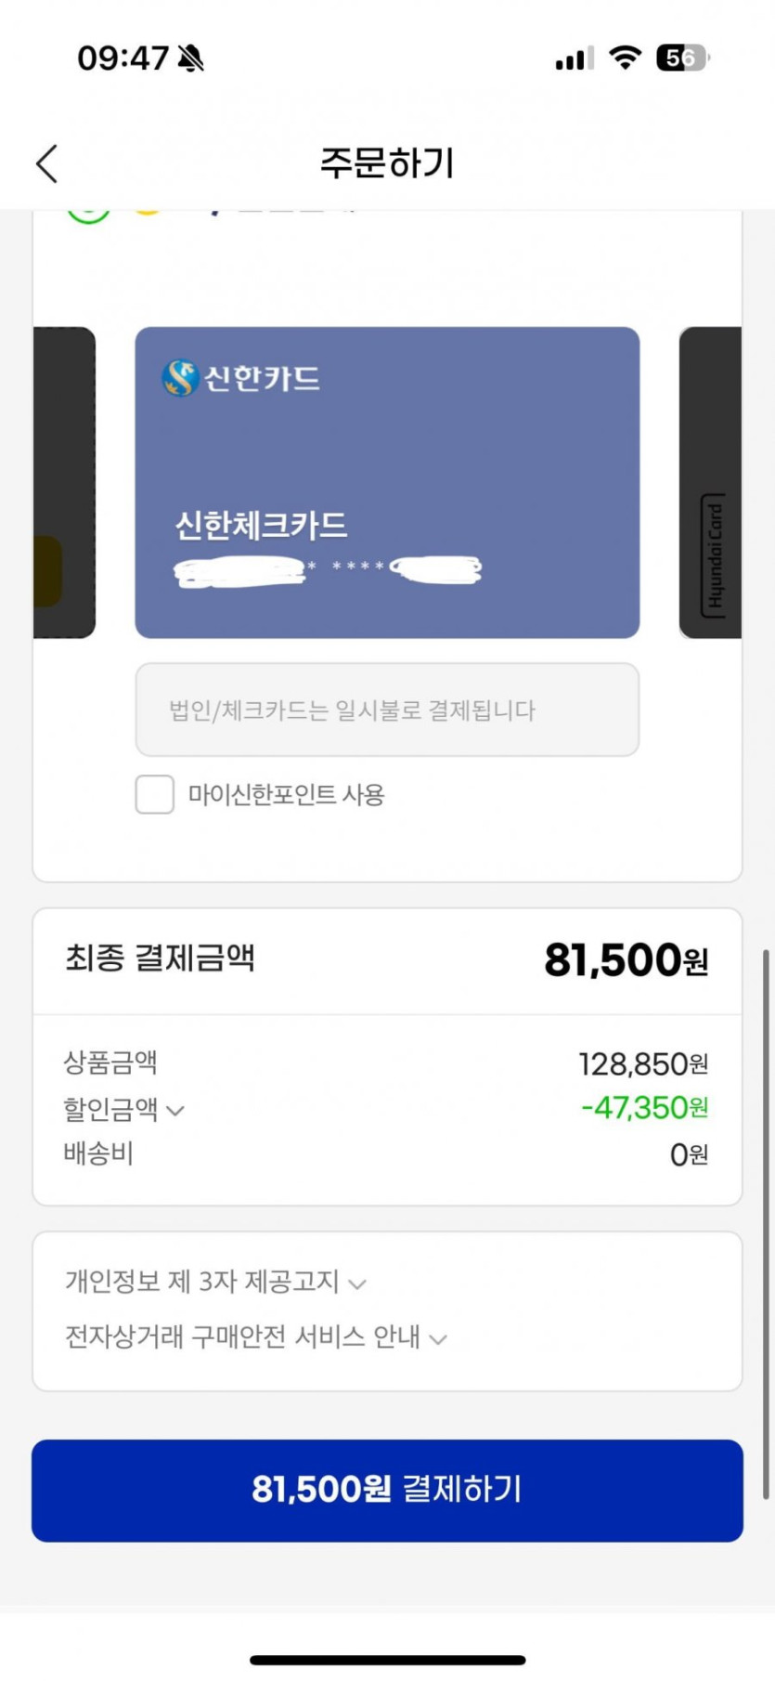
Task: Expand the 할인금액 discount details chevron
Action: 175,1110
